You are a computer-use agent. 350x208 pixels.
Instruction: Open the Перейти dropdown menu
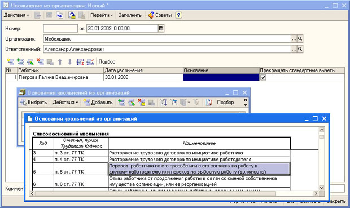[102, 15]
